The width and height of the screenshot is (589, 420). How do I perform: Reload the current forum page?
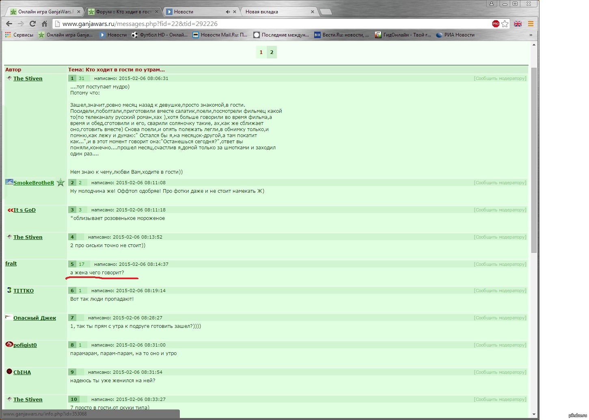(32, 24)
